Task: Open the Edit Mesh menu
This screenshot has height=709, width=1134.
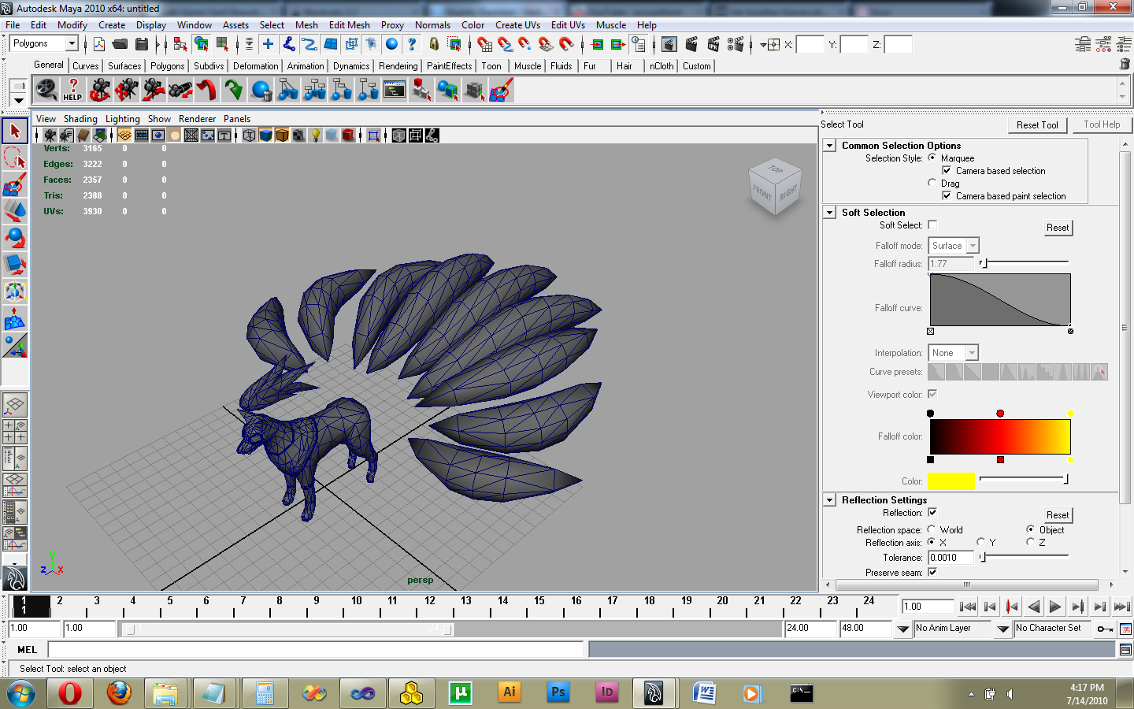Action: click(349, 25)
